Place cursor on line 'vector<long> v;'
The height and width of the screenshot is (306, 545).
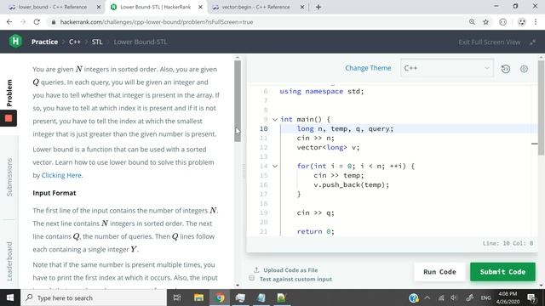pos(328,147)
